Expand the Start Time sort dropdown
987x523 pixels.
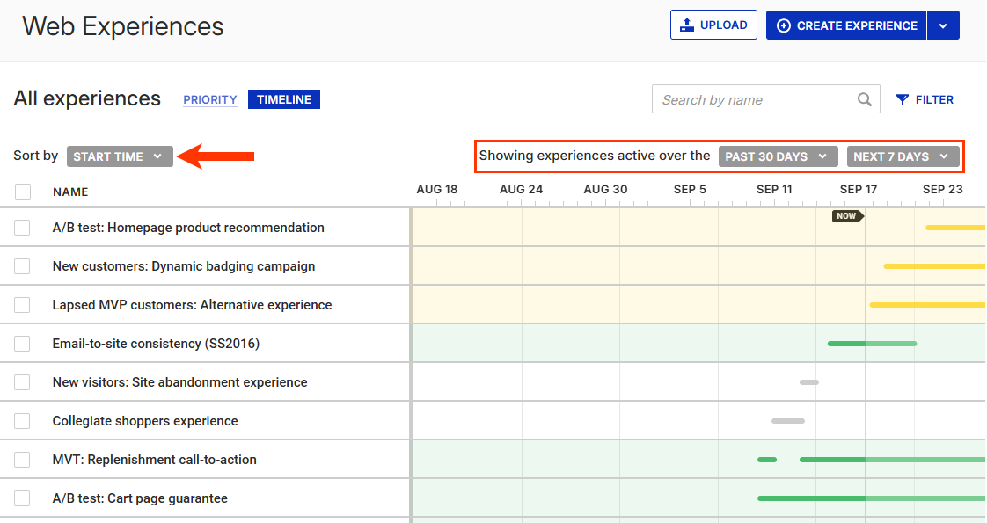coord(120,156)
